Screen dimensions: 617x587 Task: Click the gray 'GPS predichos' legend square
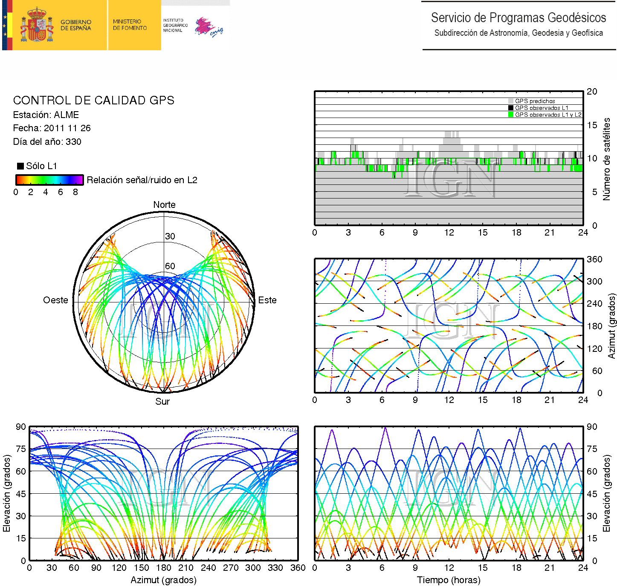pyautogui.click(x=511, y=101)
